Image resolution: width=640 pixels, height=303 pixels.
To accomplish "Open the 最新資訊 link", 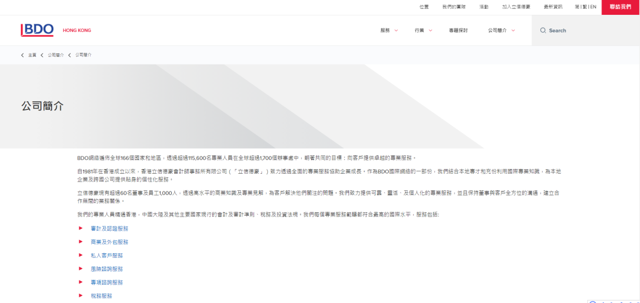I will click(x=552, y=7).
